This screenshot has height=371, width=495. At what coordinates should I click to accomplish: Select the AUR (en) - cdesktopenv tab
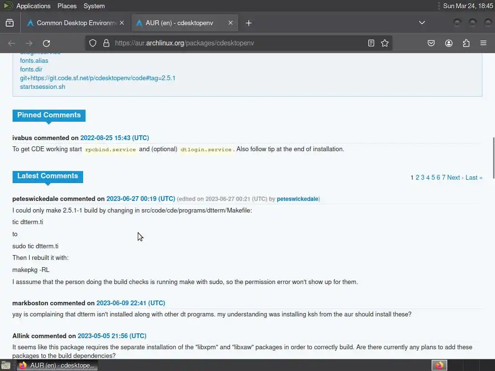185,23
